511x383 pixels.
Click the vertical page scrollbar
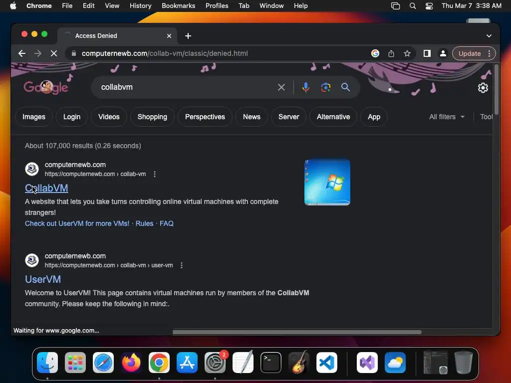tap(496, 90)
